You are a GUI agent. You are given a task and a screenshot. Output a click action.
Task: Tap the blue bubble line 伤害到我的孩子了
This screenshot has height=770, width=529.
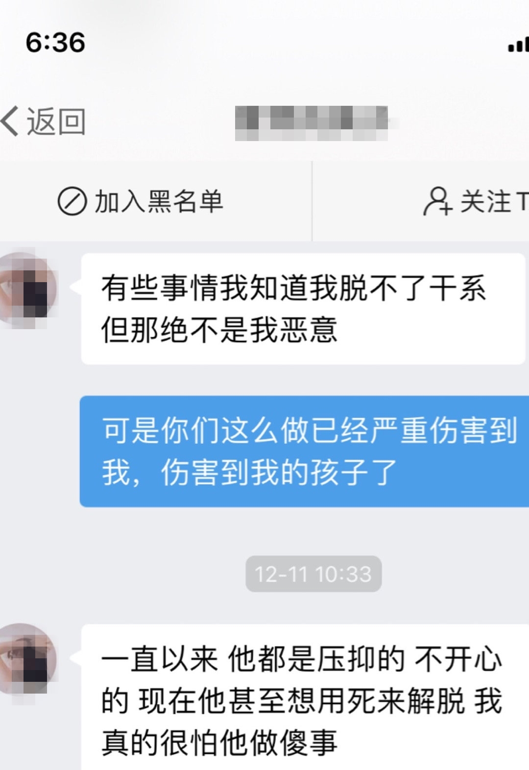click(279, 472)
